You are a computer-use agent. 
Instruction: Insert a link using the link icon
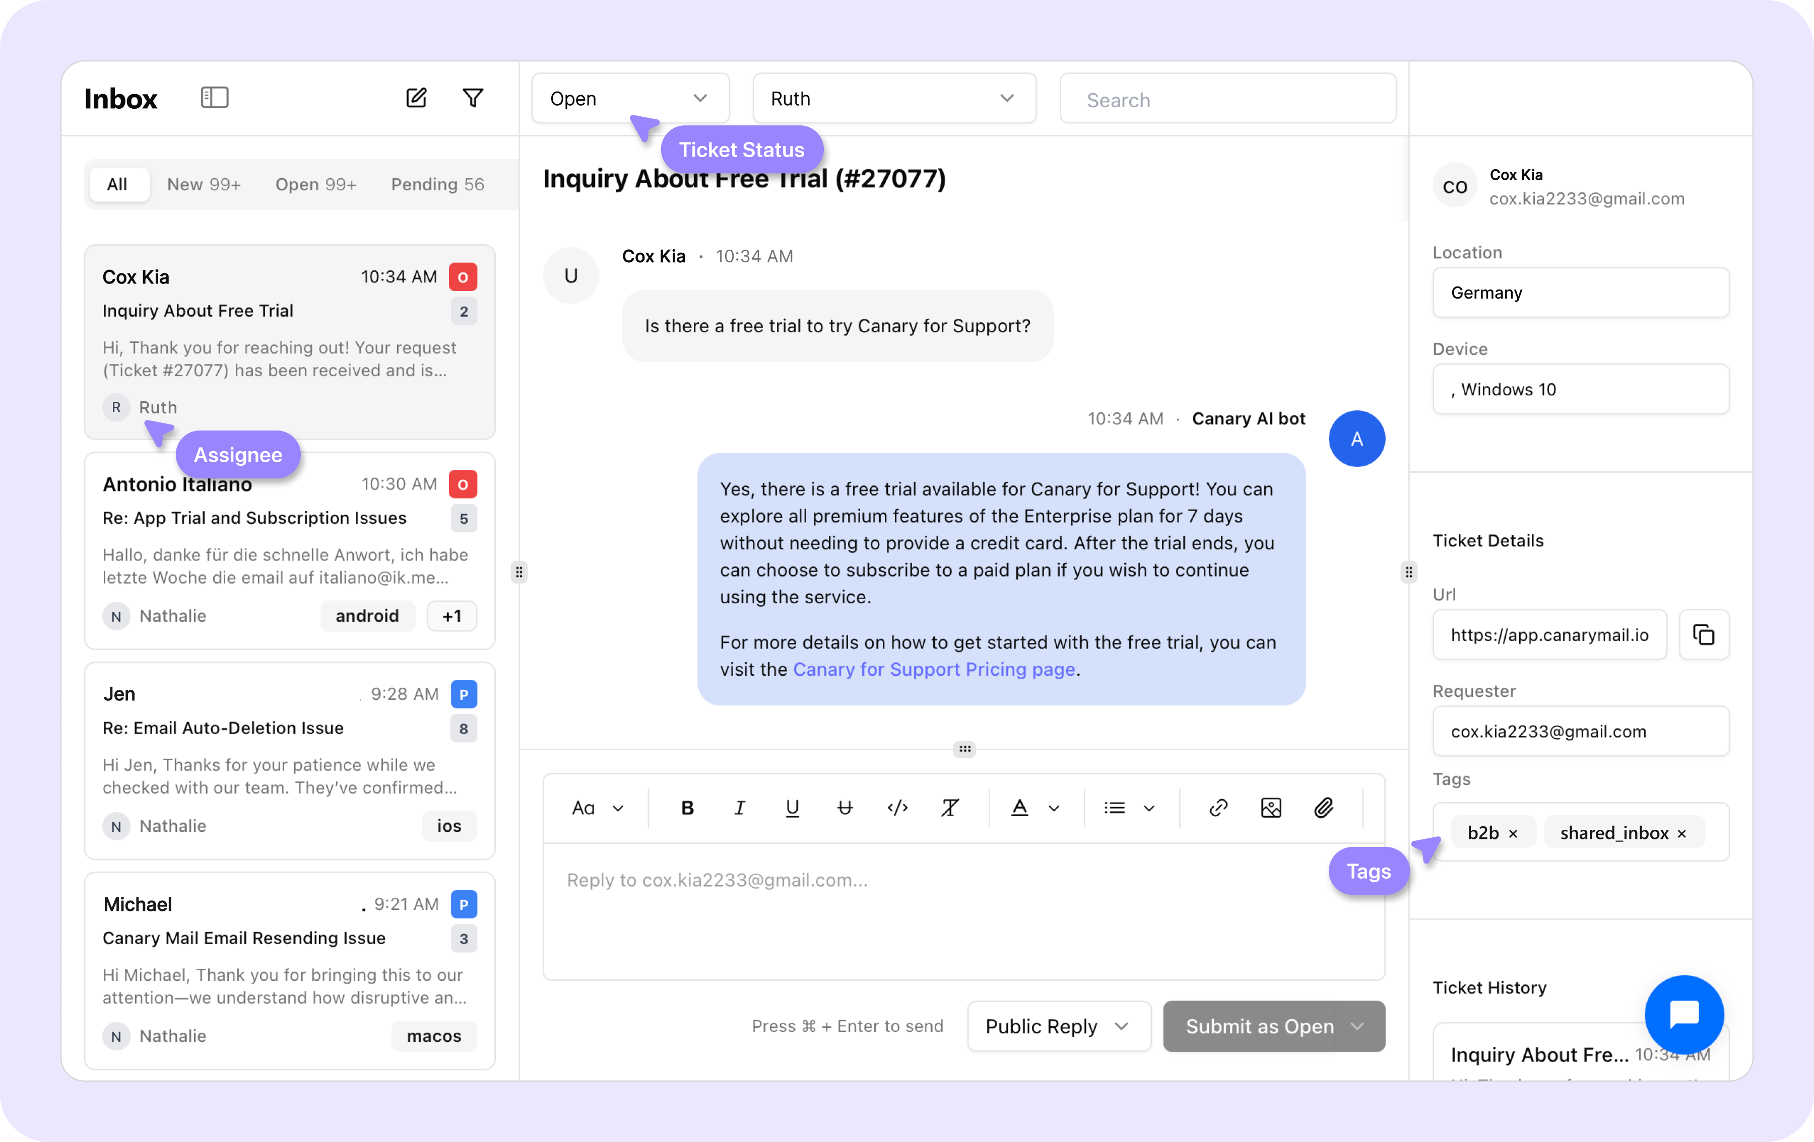tap(1217, 808)
